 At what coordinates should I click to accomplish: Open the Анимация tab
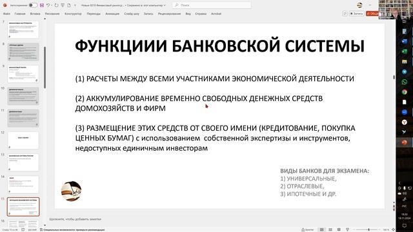click(x=112, y=14)
